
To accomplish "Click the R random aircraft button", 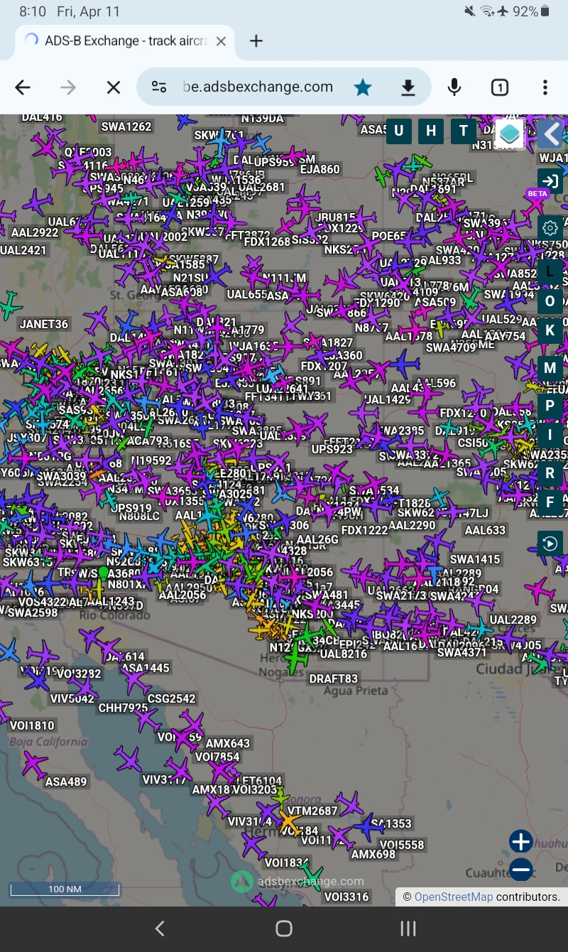I will click(x=550, y=473).
